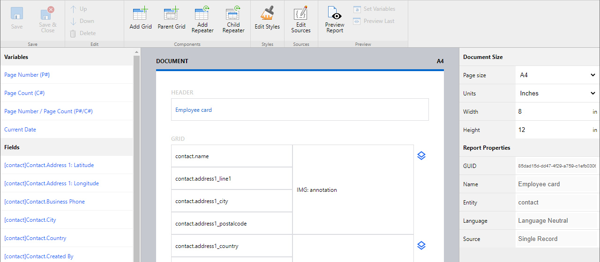Click the Preview Report icon

coord(334,13)
